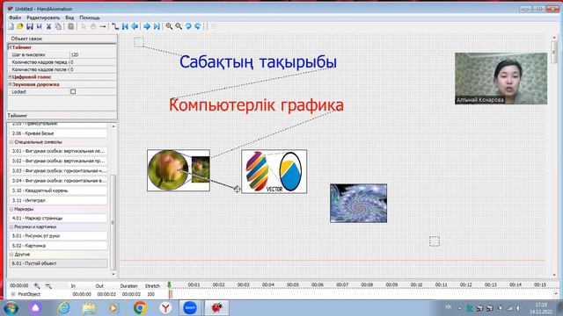Viewport: 563px width, 316px height.
Task: Click the Количество кадров перед value field
Action: (92, 62)
